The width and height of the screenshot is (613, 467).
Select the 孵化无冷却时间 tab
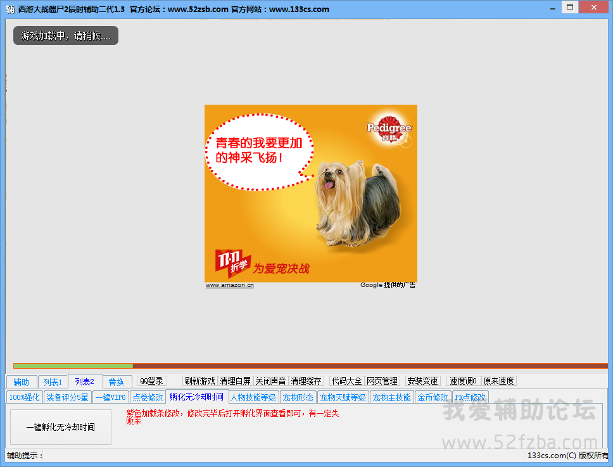(197, 397)
